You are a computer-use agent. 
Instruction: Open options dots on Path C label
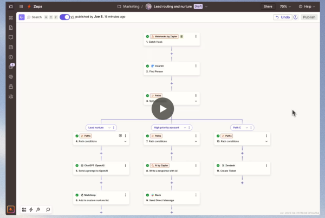(x=251, y=128)
